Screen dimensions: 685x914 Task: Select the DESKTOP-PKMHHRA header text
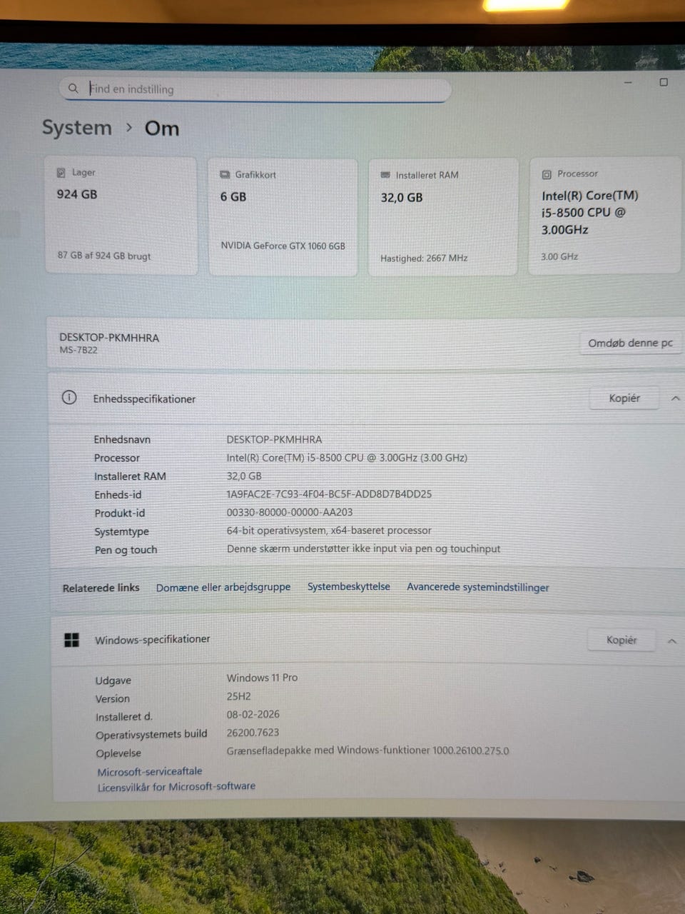(x=109, y=337)
